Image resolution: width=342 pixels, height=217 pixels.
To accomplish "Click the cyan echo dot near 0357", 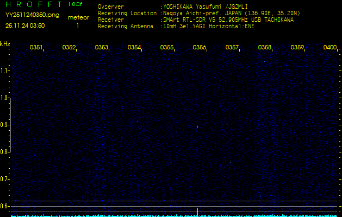I will pyautogui.click(x=227, y=124).
